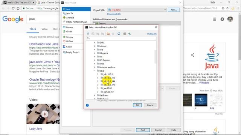
Task: Select JetBrains folder
Action: (x=104, y=95)
